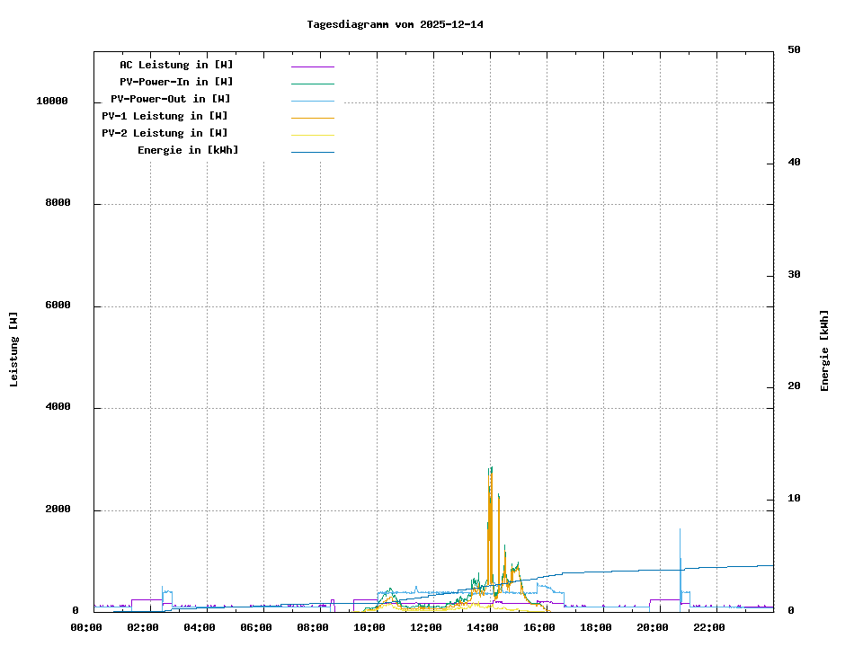This screenshot has height=647, width=863.
Task: Click the purple AC Leistung legend line
Action: click(x=312, y=66)
